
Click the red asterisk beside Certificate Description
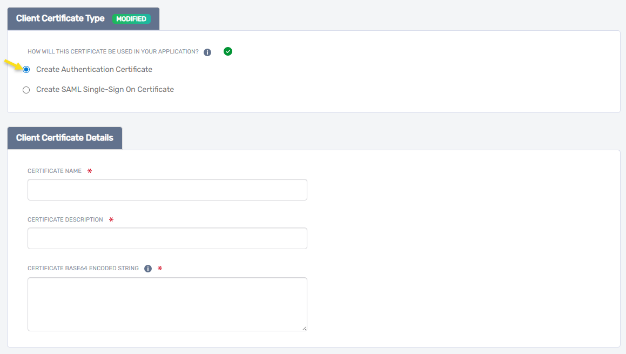click(111, 219)
